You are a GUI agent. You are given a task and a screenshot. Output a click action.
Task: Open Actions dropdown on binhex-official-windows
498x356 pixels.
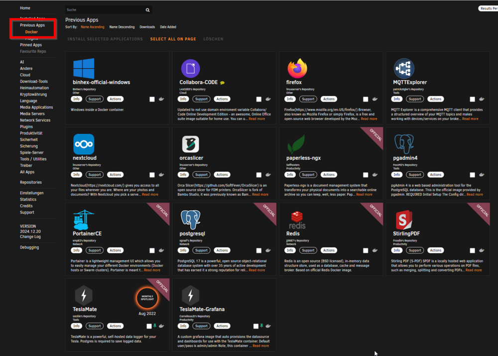pos(116,99)
